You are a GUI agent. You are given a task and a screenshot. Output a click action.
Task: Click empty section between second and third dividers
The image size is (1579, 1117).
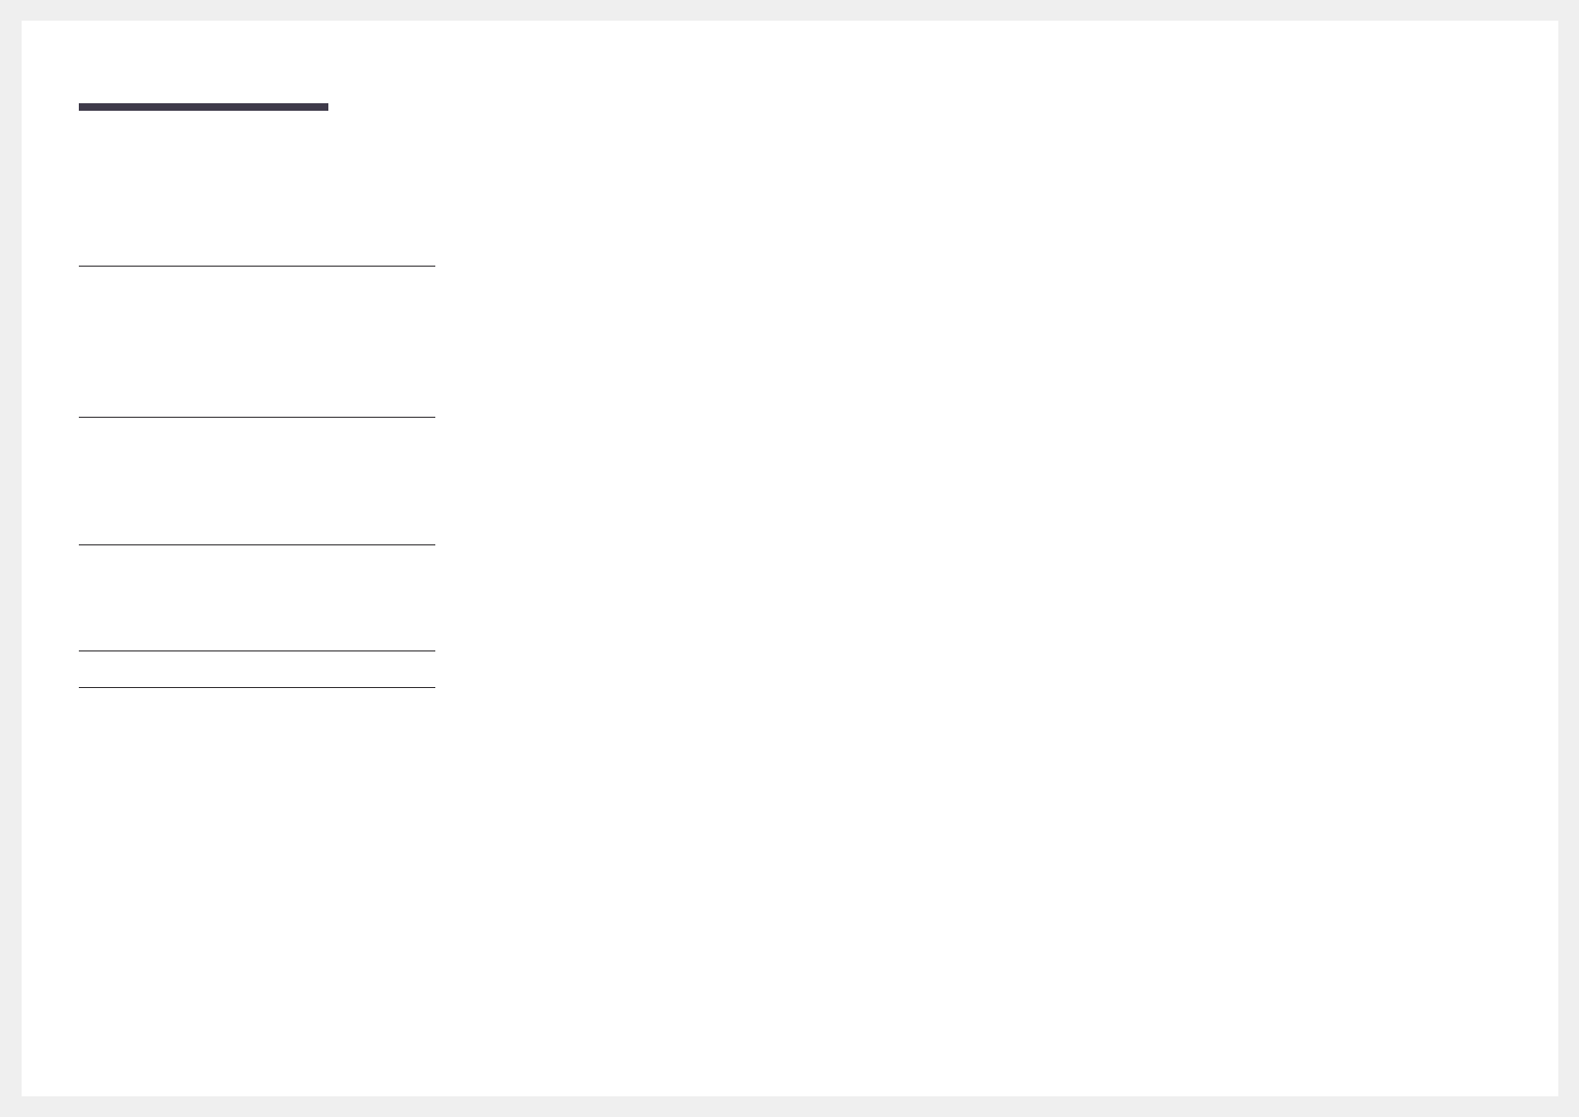pos(257,482)
